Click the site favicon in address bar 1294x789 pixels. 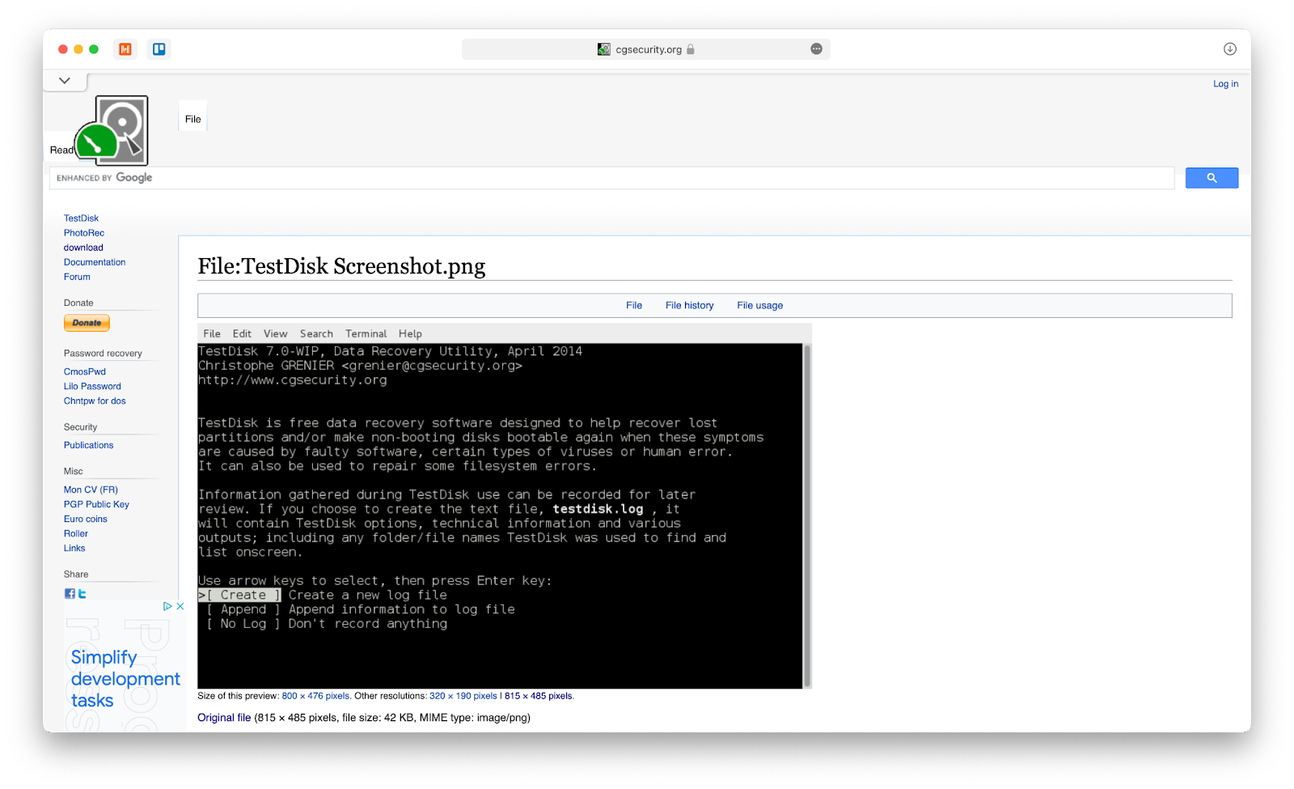pos(604,49)
